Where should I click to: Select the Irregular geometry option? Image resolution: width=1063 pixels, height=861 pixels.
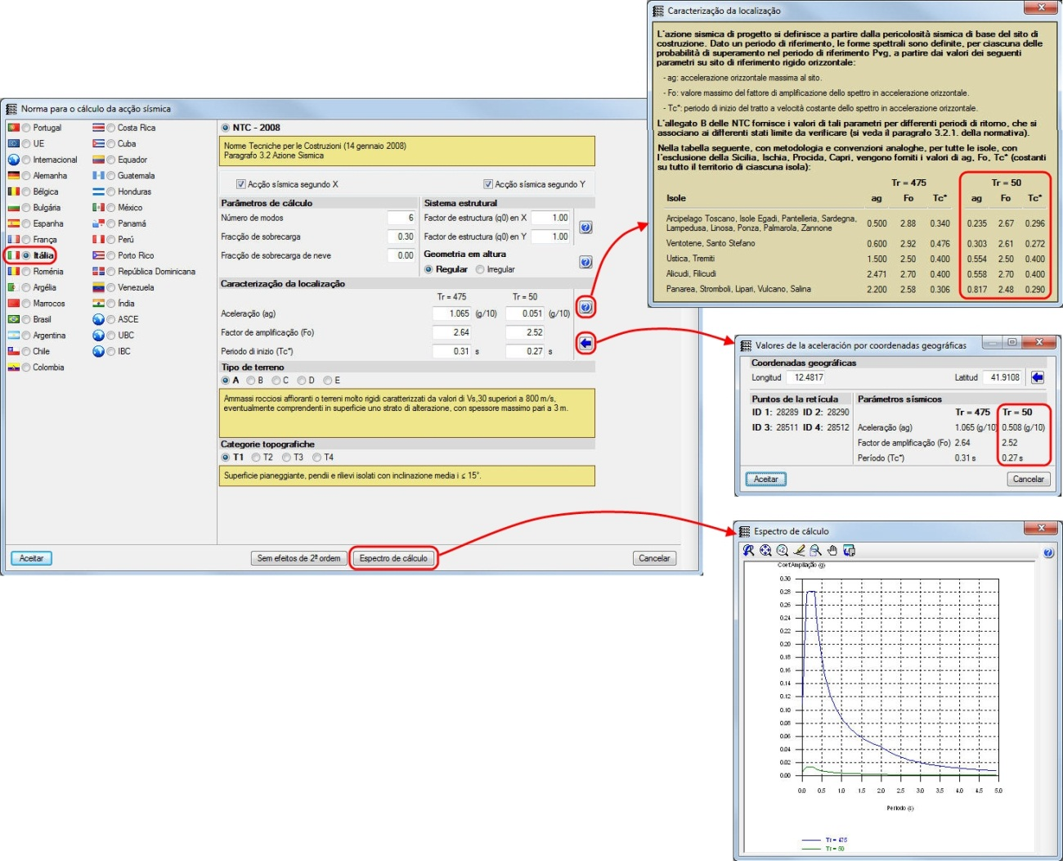pos(480,269)
